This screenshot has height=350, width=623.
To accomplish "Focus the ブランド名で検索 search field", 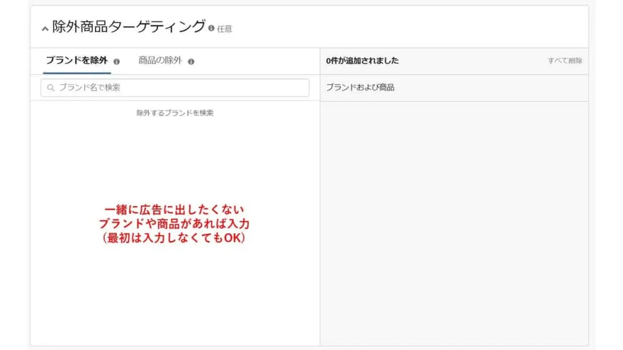I will (x=175, y=87).
